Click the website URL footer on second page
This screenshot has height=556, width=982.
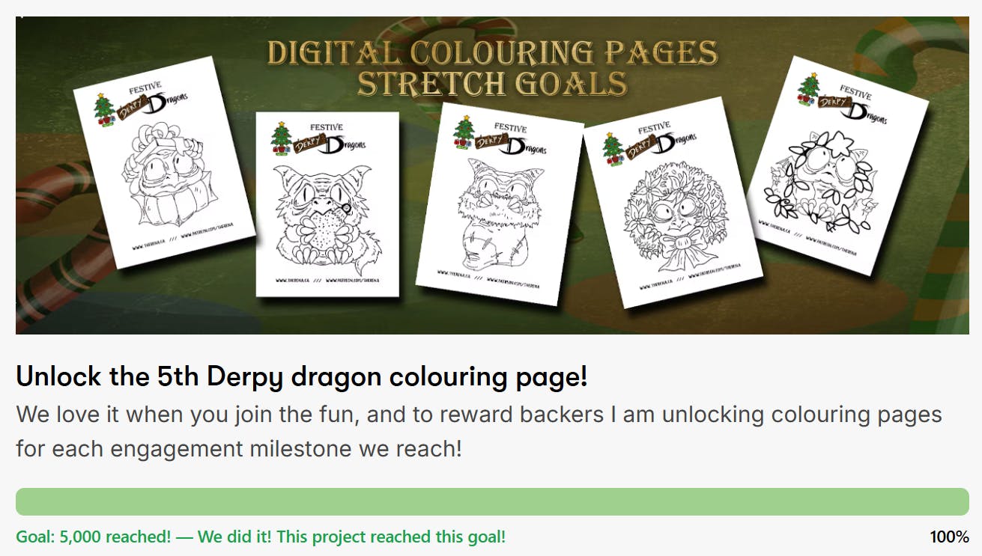[x=327, y=281]
